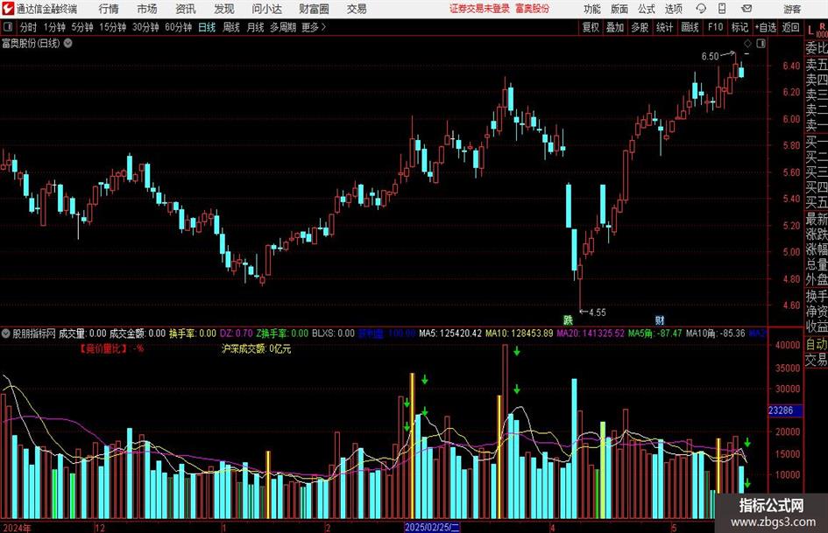
Task: Open the 资讯 menu
Action: click(186, 9)
